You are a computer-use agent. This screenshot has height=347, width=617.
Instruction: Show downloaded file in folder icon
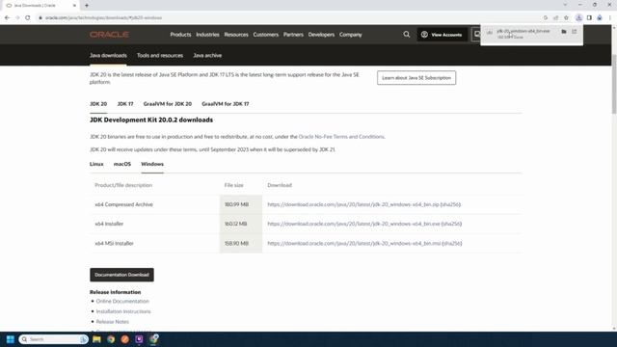point(564,32)
